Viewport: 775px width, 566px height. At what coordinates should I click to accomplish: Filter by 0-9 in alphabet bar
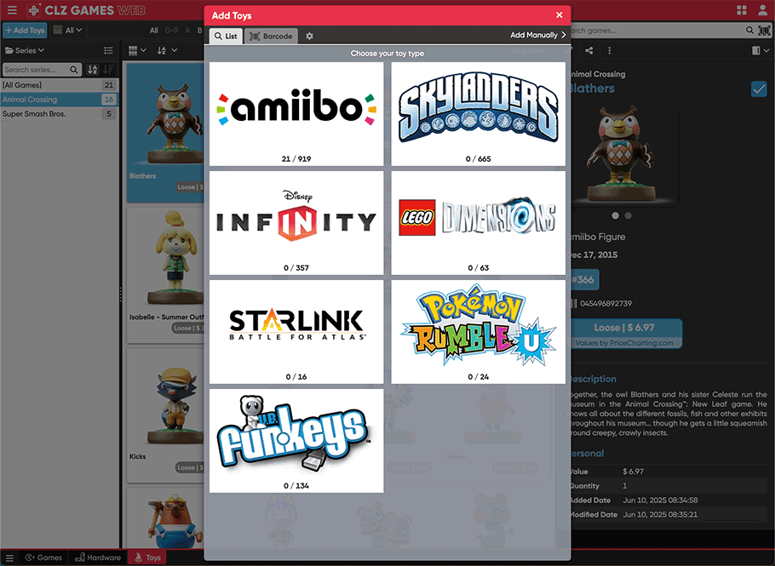pos(171,31)
